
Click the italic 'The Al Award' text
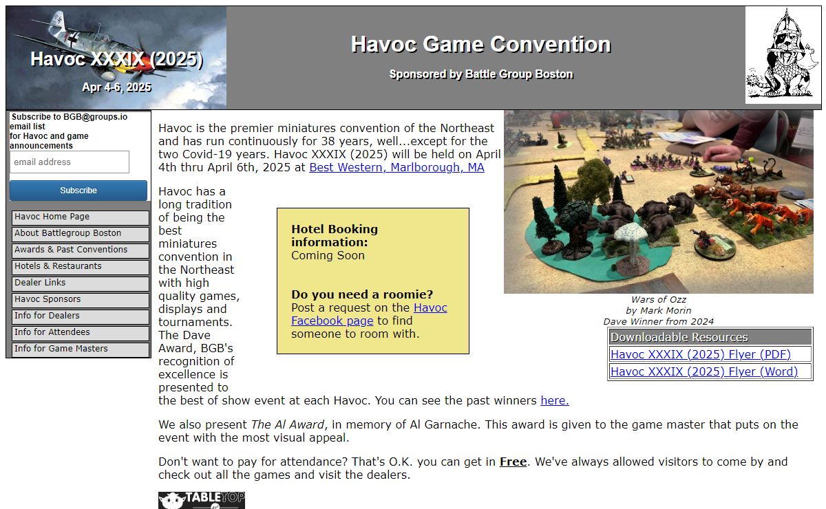pos(288,424)
